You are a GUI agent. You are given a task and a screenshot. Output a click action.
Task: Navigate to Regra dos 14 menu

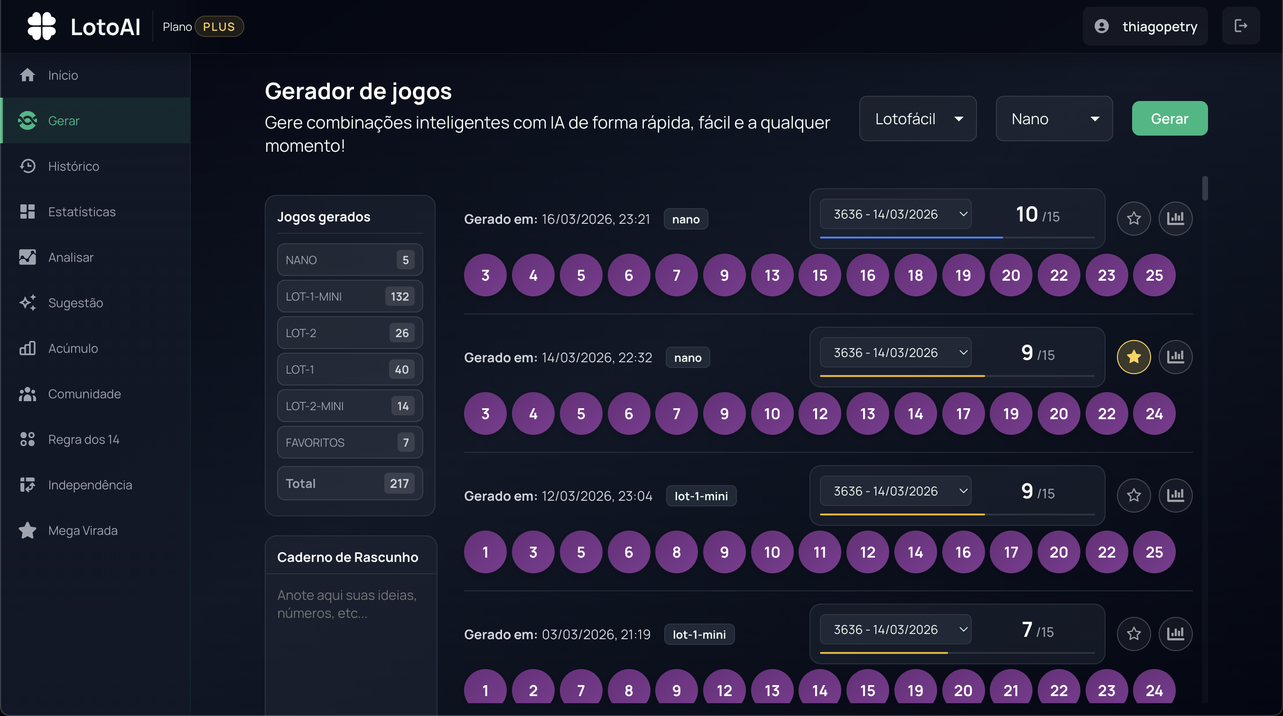tap(96, 440)
